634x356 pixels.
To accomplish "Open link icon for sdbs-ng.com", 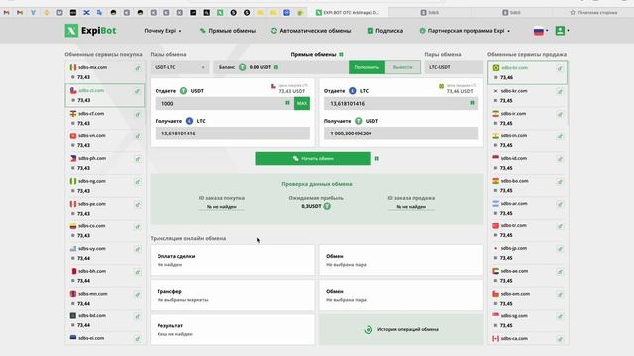I will pos(138,182).
